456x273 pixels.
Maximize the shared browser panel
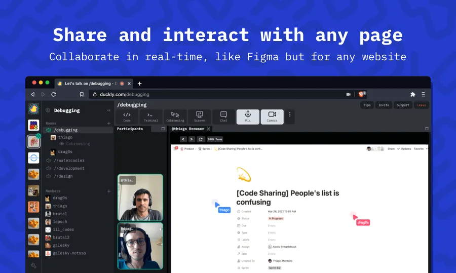(427, 129)
